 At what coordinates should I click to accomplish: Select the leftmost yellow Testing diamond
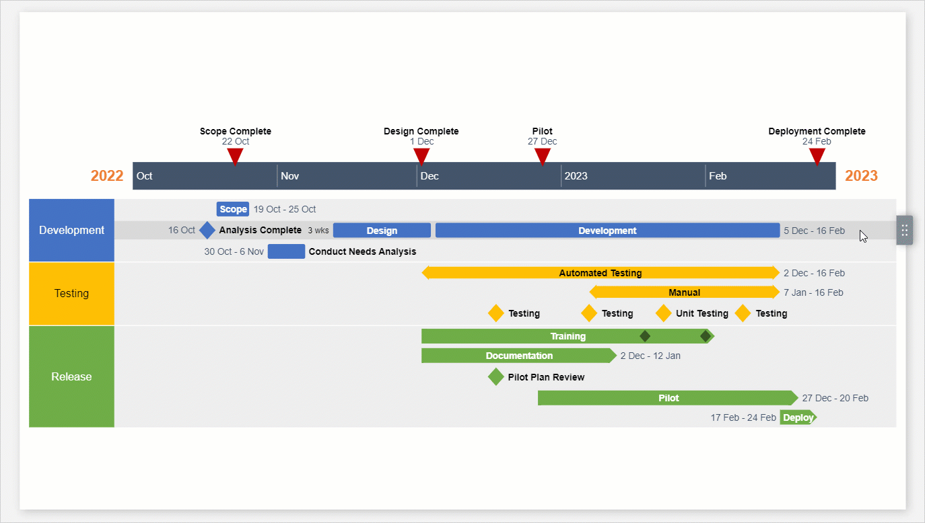495,313
